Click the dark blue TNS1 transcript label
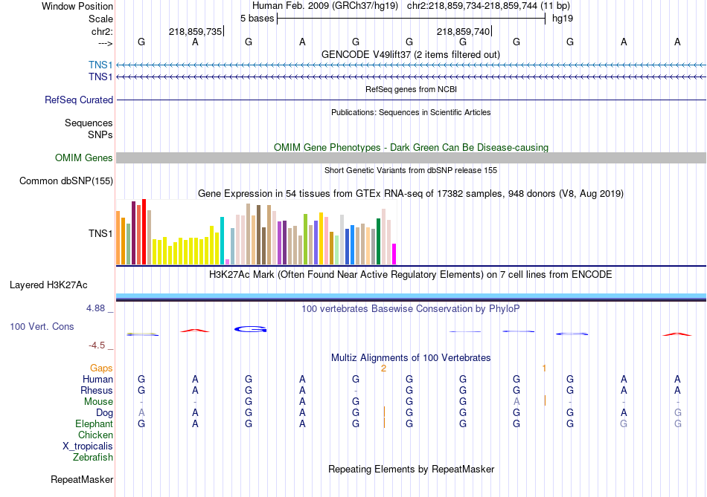This screenshot has height=497, width=707. (100, 77)
